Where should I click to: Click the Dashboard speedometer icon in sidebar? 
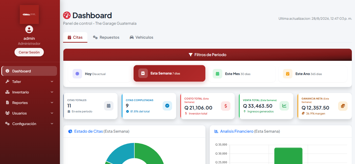7,71
